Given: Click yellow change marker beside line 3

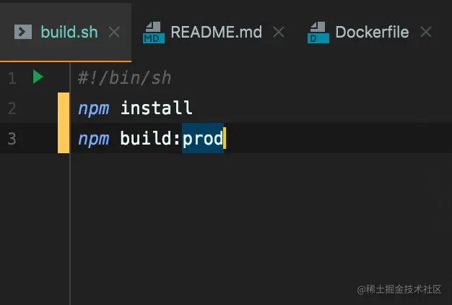Looking at the screenshot, I should click(64, 138).
